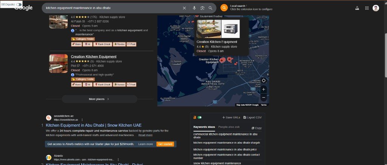Focus the Google search query field
Image resolution: width=387 pixels, height=165 pixels.
click(x=112, y=8)
